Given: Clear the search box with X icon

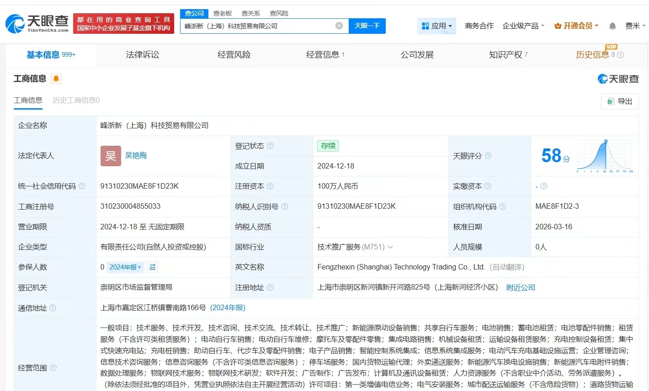Looking at the screenshot, I should coord(339,26).
